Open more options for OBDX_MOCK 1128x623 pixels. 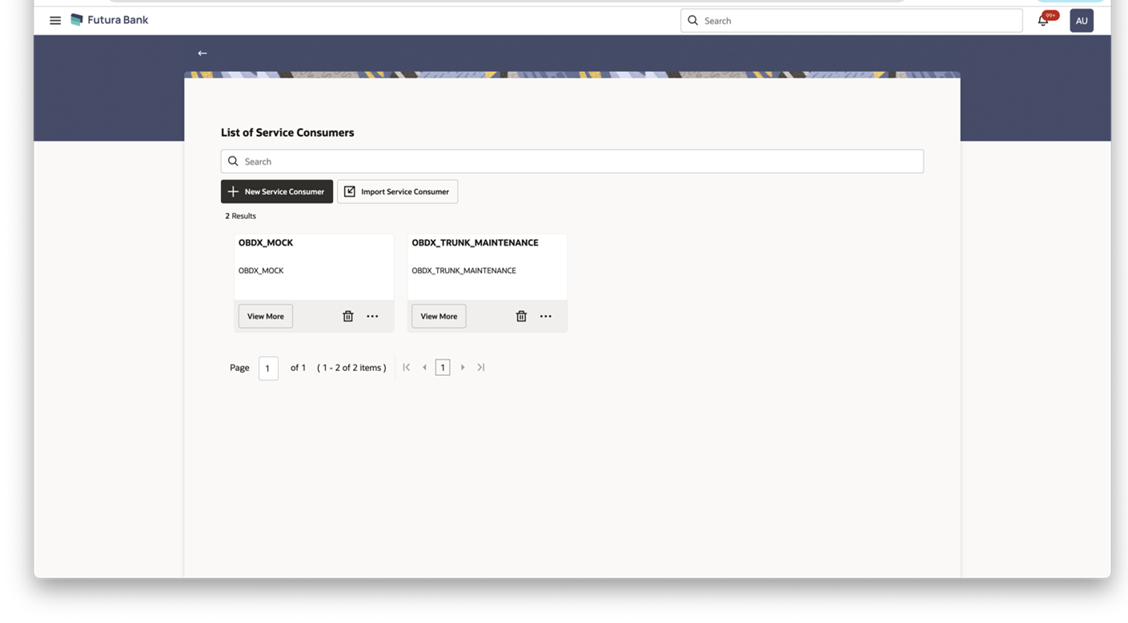point(372,316)
